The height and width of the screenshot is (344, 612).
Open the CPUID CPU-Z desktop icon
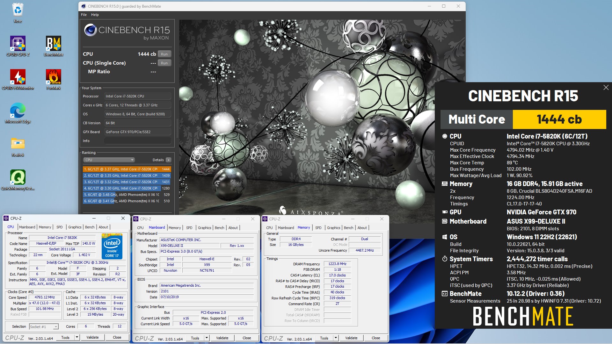18,46
